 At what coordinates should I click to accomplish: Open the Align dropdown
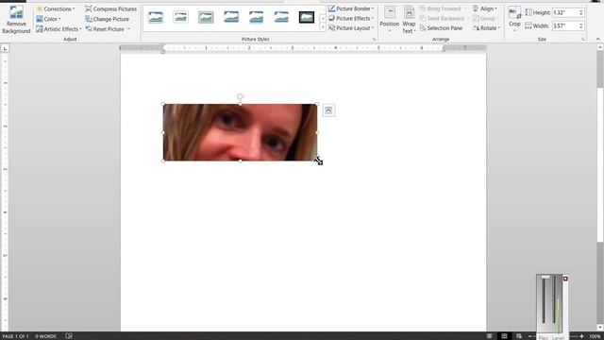pos(485,8)
